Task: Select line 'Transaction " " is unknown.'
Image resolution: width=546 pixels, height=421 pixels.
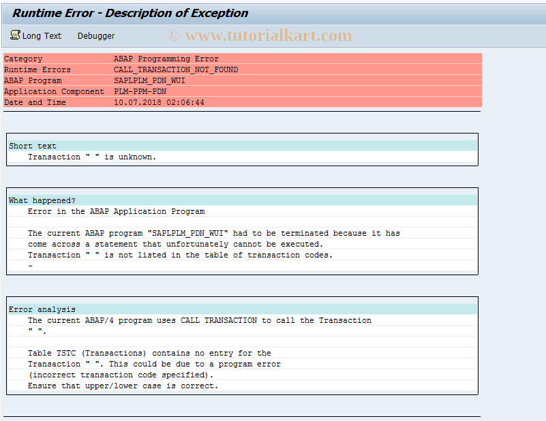Action: pos(92,157)
